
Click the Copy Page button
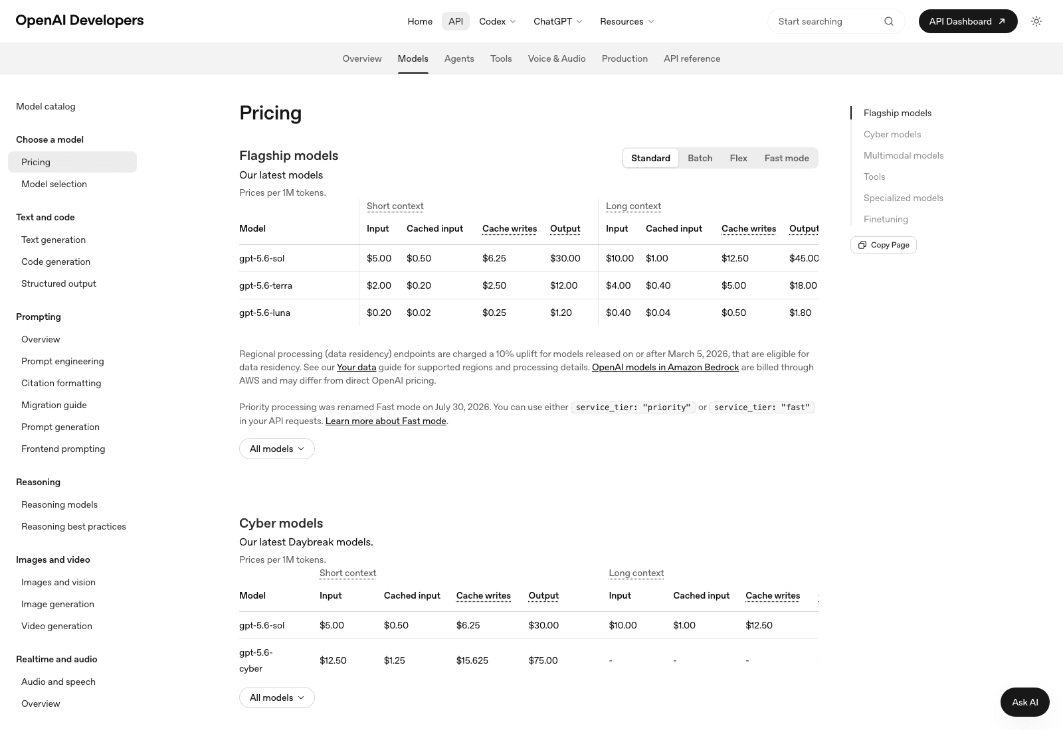click(x=884, y=245)
